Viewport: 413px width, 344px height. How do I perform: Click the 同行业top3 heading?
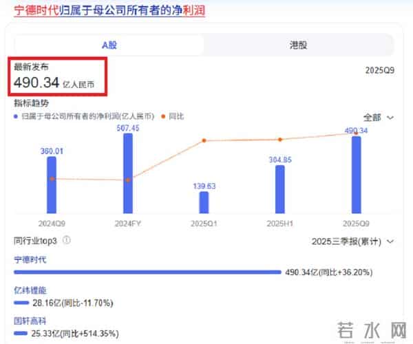point(35,241)
